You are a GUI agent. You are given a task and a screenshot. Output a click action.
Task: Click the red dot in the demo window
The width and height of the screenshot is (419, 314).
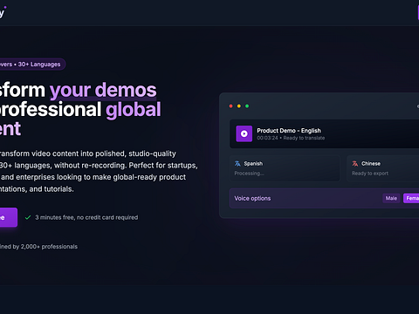point(230,106)
